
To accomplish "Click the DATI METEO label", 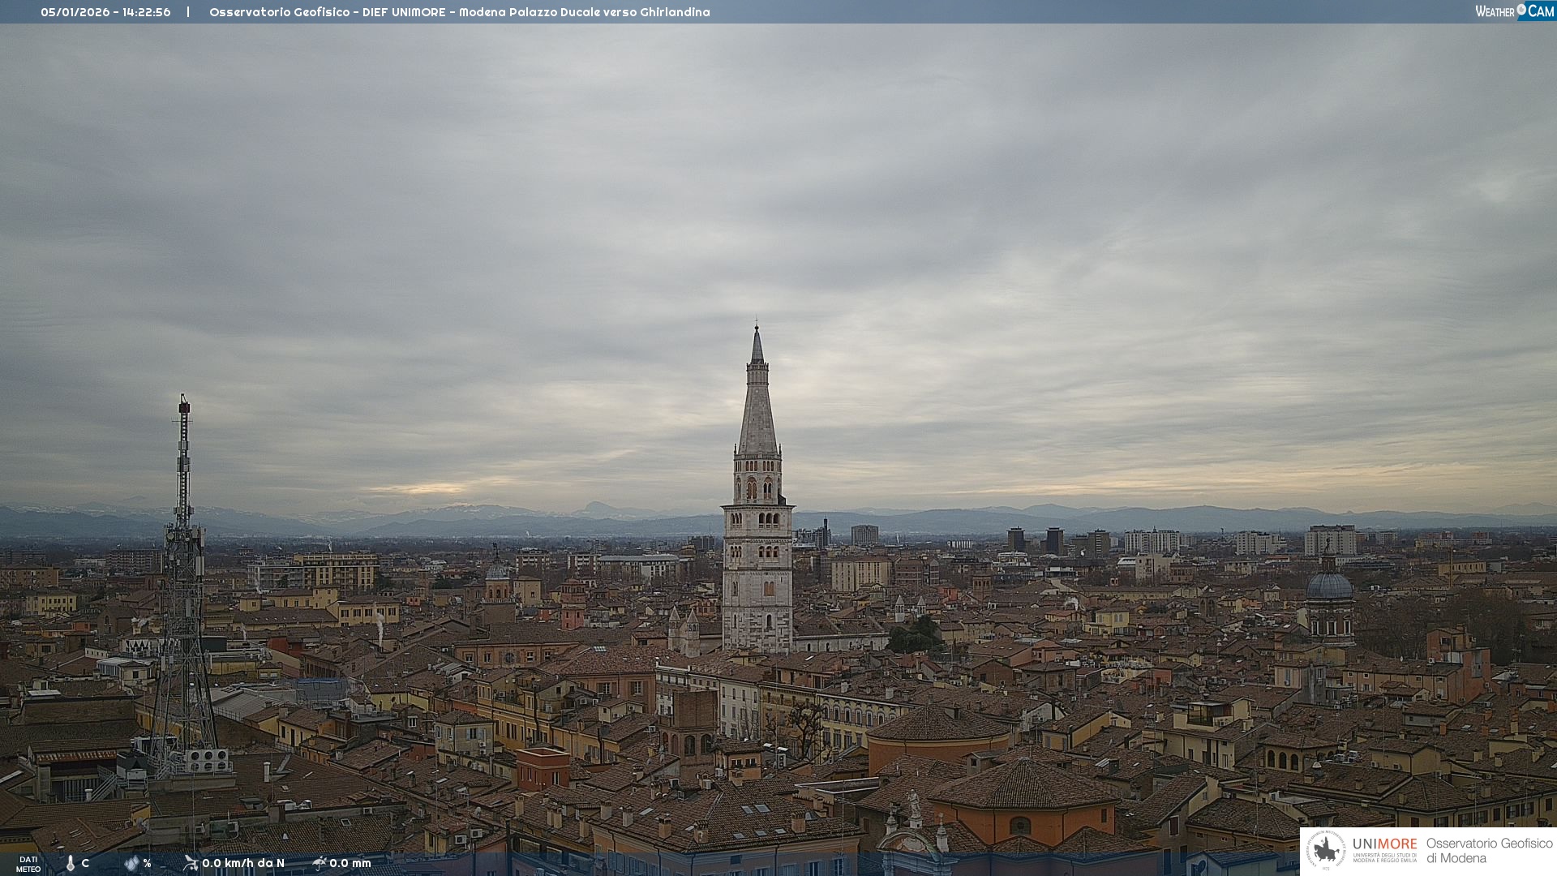I will click(x=28, y=864).
